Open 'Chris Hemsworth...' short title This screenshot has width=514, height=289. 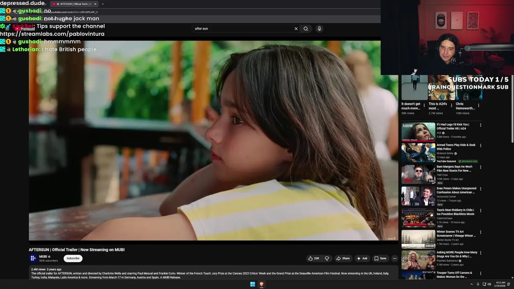[465, 106]
